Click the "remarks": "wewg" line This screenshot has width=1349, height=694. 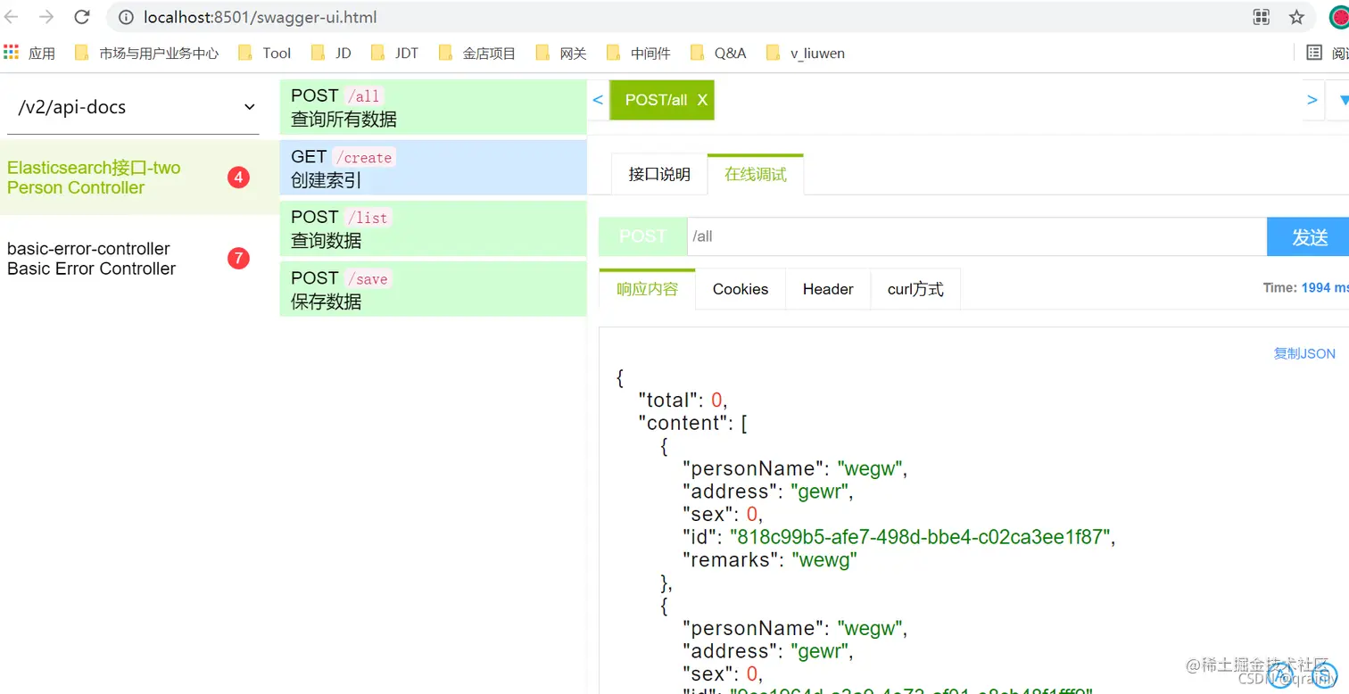770,560
